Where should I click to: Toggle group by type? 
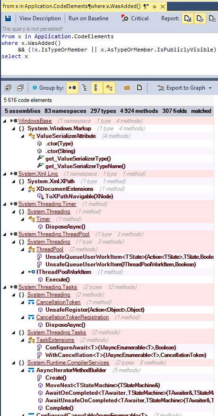click(x=109, y=88)
